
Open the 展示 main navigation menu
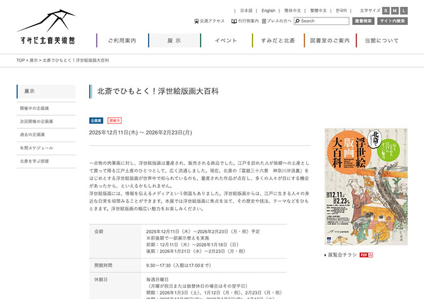[174, 40]
